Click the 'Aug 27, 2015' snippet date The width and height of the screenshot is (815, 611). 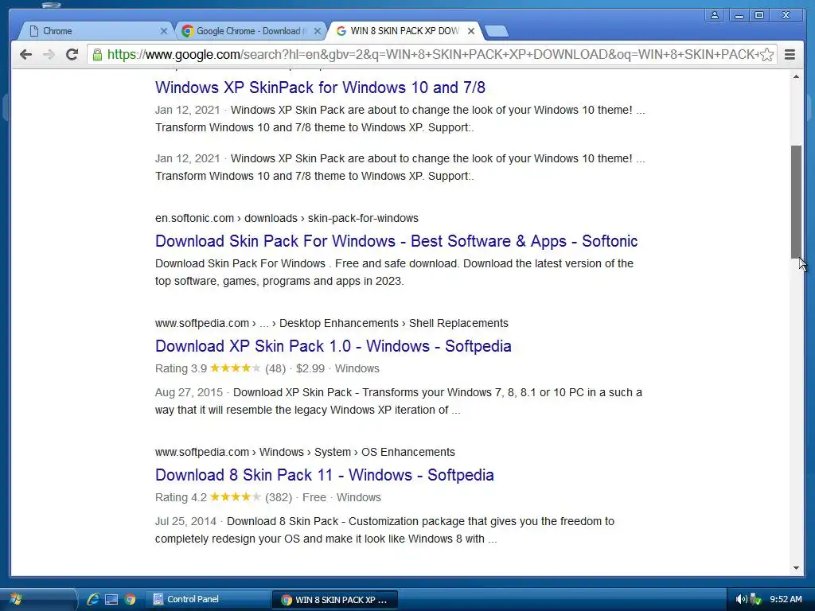pos(189,392)
